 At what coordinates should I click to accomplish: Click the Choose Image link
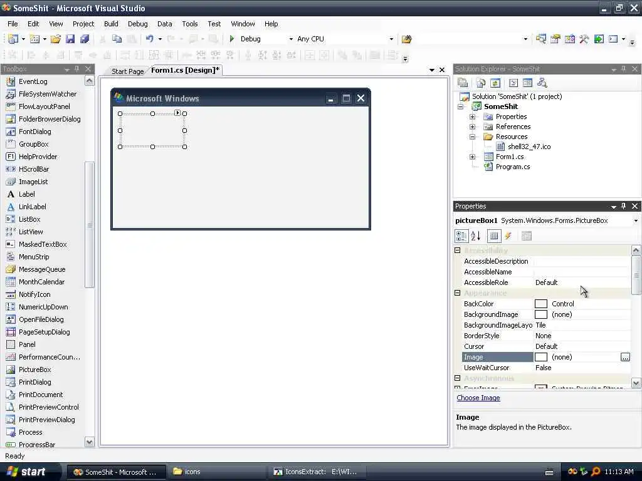478,398
